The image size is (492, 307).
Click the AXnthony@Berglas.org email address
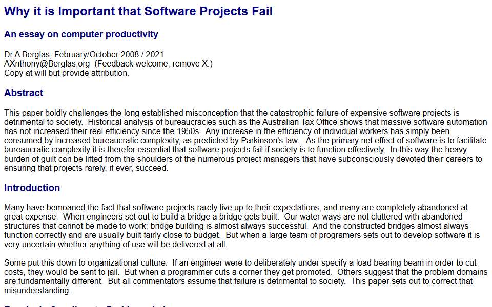click(47, 63)
